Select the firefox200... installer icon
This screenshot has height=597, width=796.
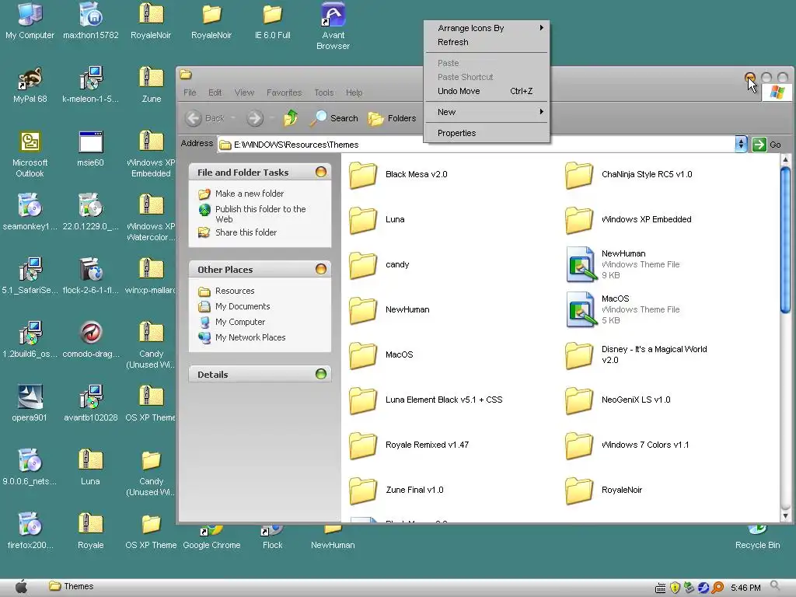30,531
